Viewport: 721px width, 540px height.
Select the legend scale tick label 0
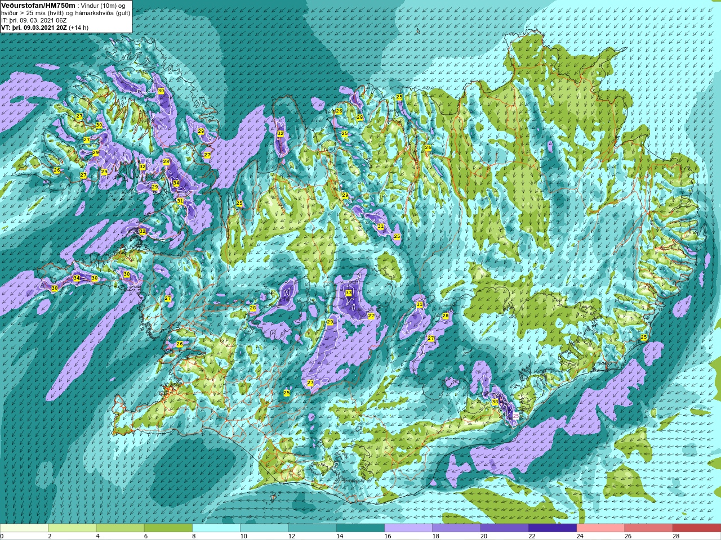pos(3,536)
